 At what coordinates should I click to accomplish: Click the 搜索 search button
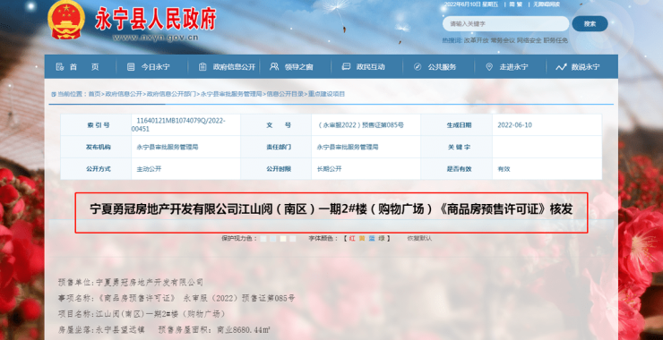tap(590, 23)
